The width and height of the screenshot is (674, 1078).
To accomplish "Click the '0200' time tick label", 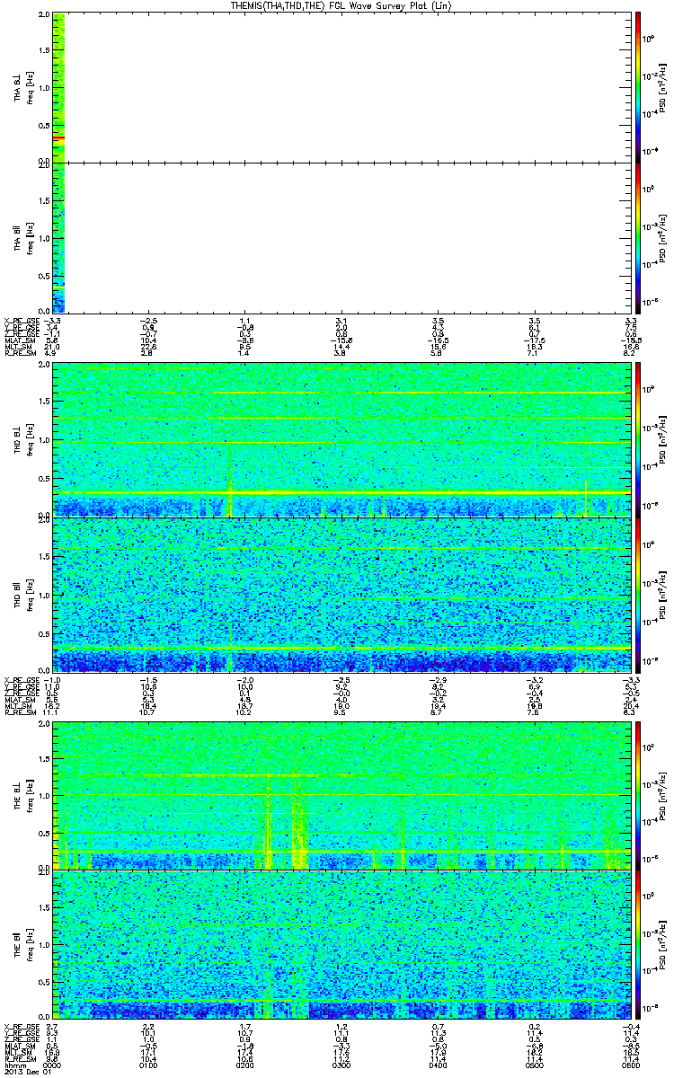I will 244,1064.
